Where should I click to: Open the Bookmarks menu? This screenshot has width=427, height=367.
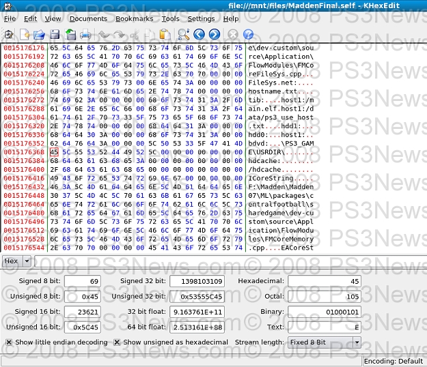[135, 18]
